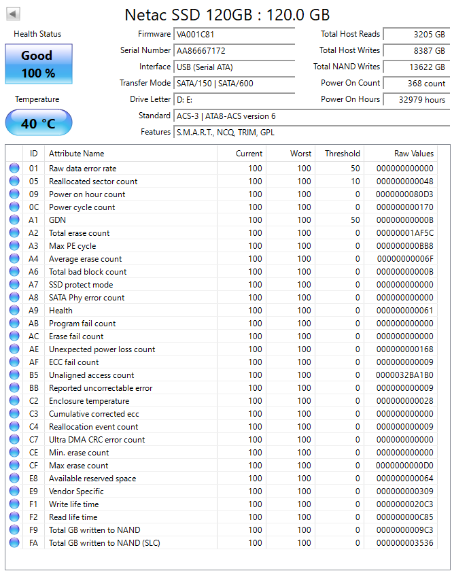Click raw value 000000003536

pyautogui.click(x=405, y=543)
